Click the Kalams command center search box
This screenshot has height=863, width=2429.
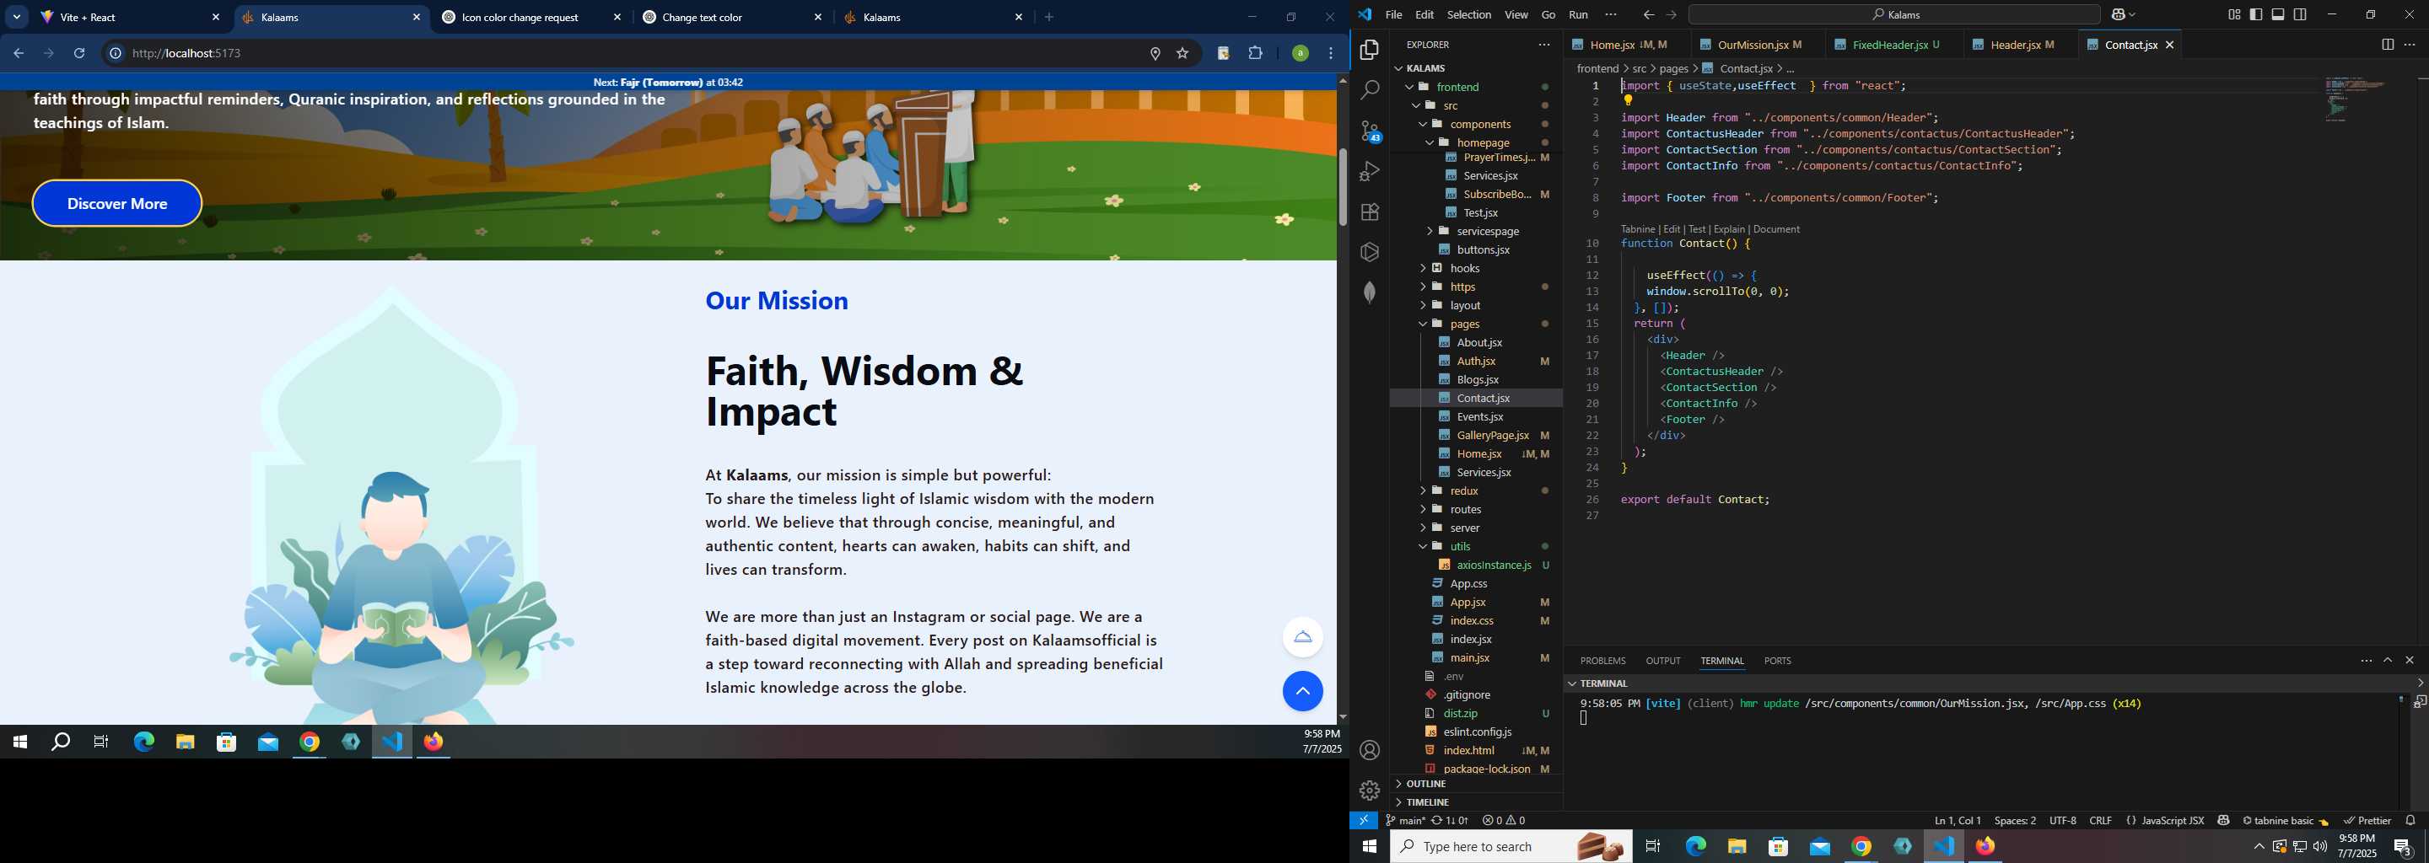[x=1893, y=14]
